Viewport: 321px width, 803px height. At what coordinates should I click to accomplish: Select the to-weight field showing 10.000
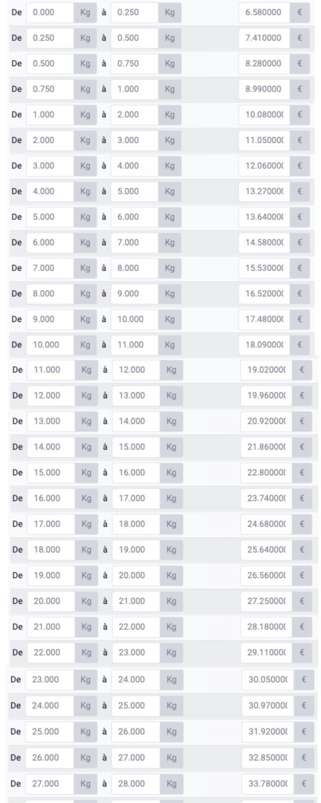[135, 319]
